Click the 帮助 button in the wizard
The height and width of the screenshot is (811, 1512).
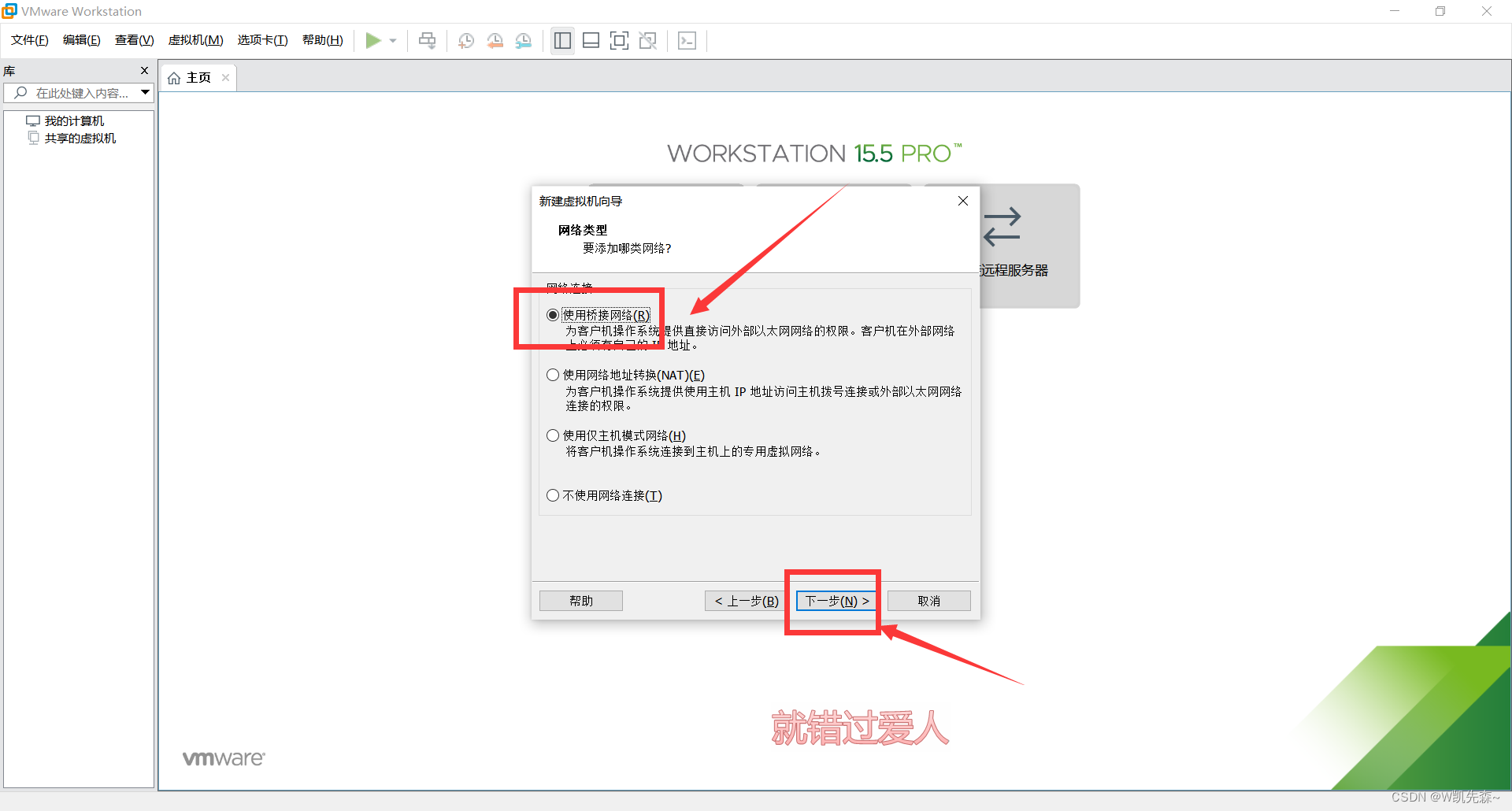pos(581,601)
